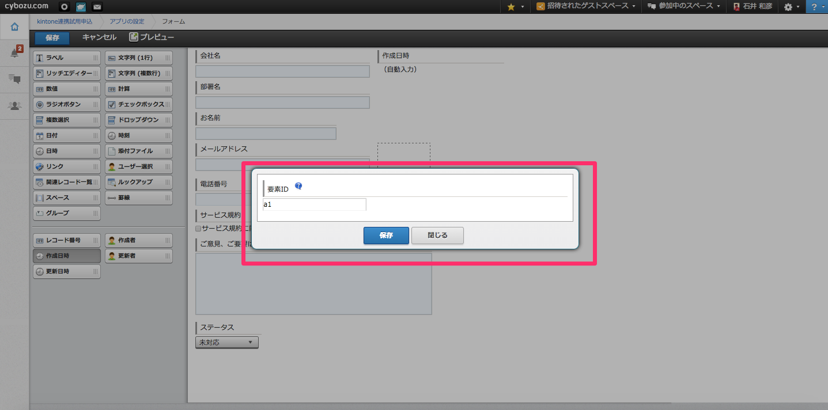Click the home icon in left sidebar
828x410 pixels.
14,26
